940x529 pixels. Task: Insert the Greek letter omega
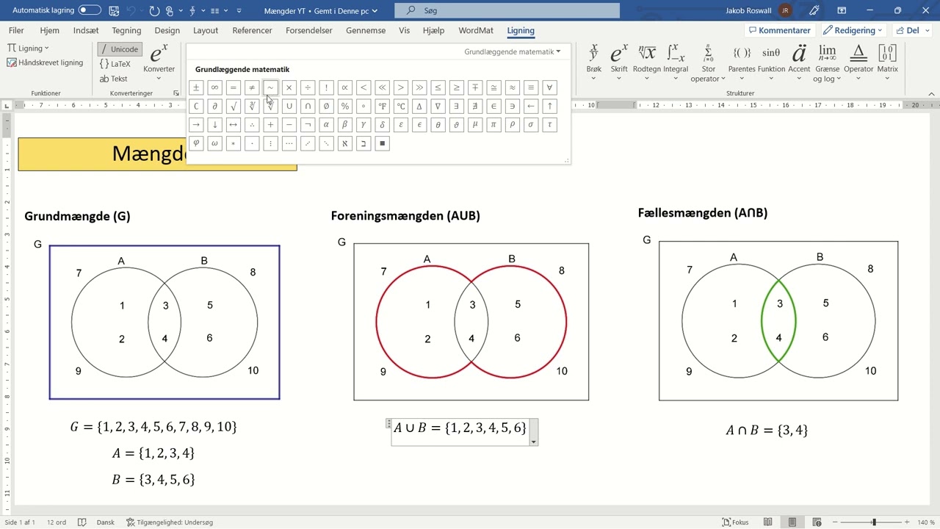(214, 143)
